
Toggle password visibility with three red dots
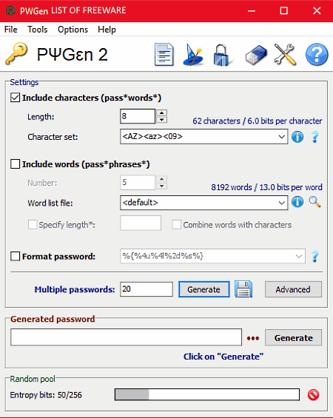(253, 338)
